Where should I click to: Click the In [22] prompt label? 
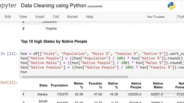click(x=9, y=54)
